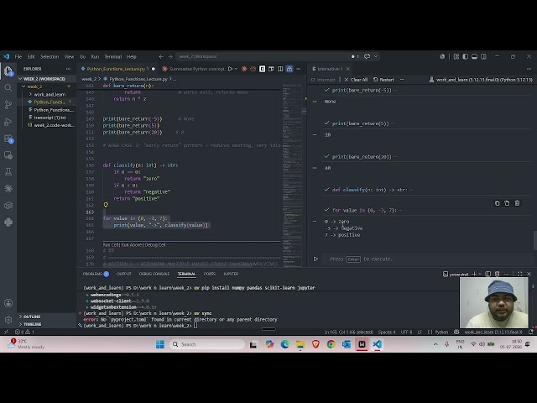Open the Source Control view
Screen dimensions: 537x403
[x=8, y=104]
